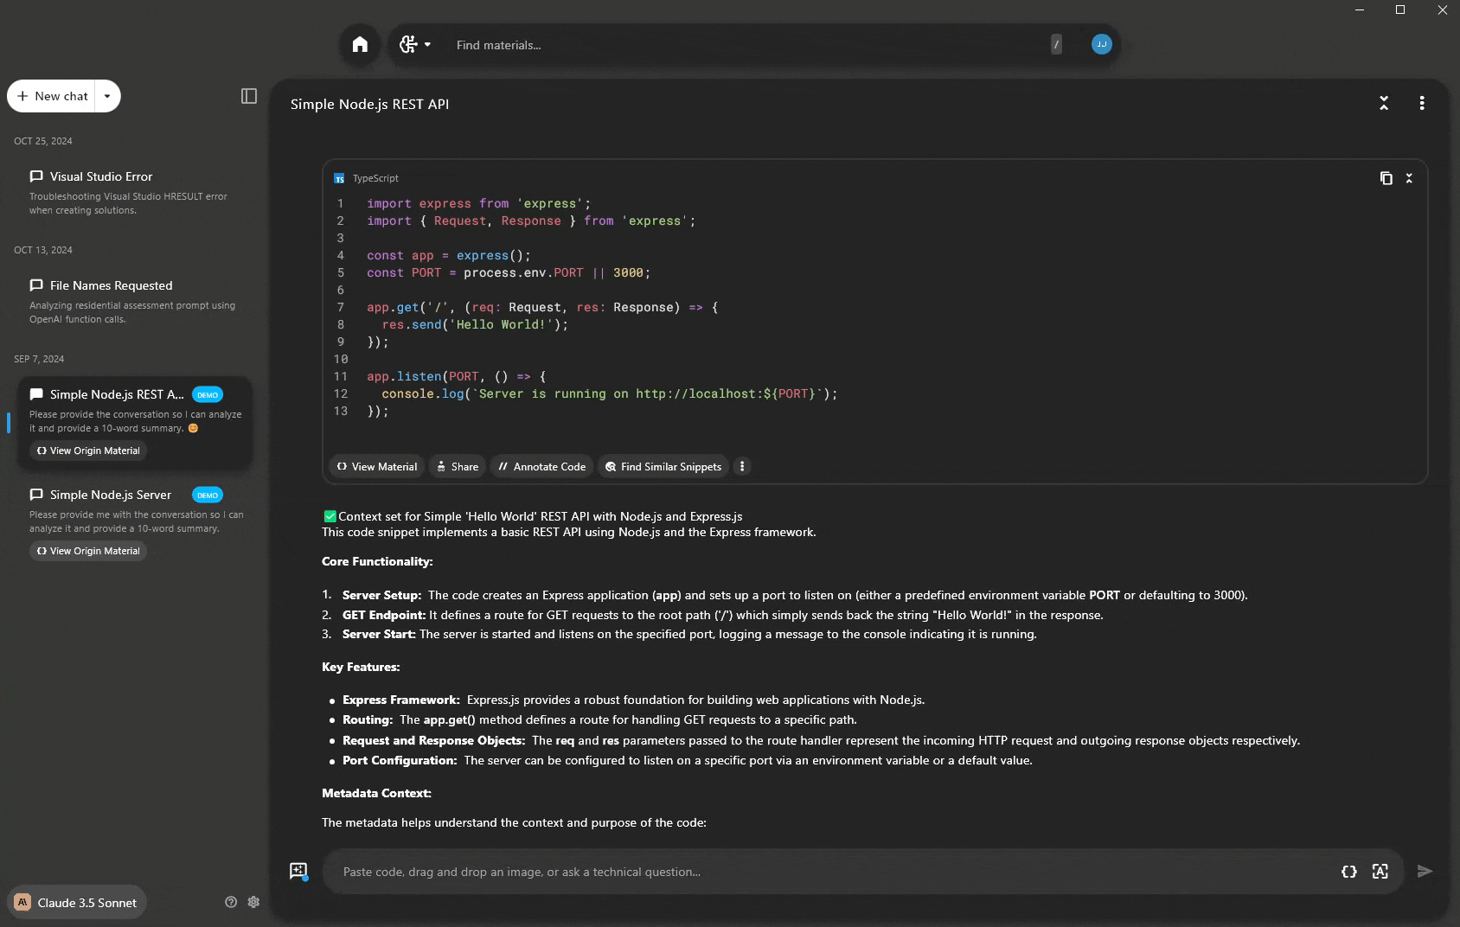Change the Claude 3.5 Sonnet model selector
Viewport: 1460px width, 927px height.
coord(77,902)
